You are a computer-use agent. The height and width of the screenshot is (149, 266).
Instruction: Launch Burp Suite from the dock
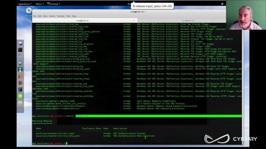coord(20,76)
